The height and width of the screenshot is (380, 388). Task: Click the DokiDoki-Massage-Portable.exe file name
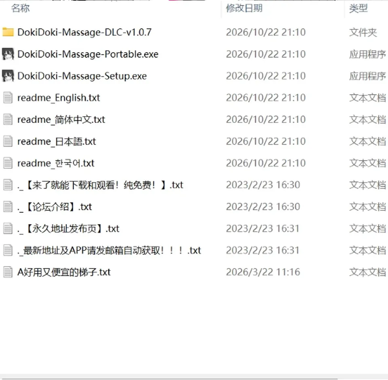pos(88,54)
